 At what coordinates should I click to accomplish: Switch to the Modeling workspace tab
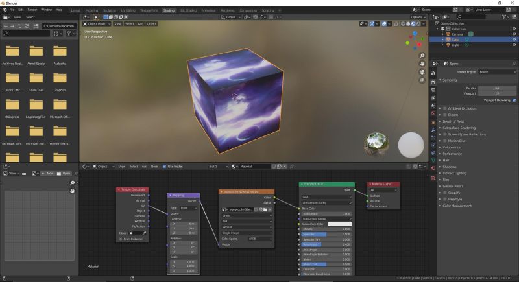tap(91, 10)
